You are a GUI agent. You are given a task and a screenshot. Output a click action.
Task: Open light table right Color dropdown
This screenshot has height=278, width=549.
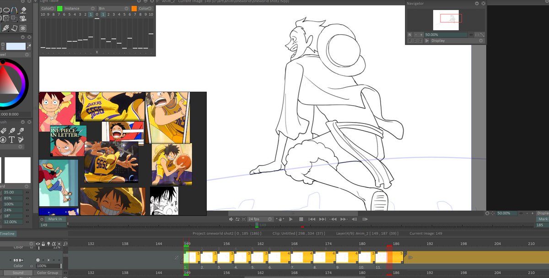145,8
